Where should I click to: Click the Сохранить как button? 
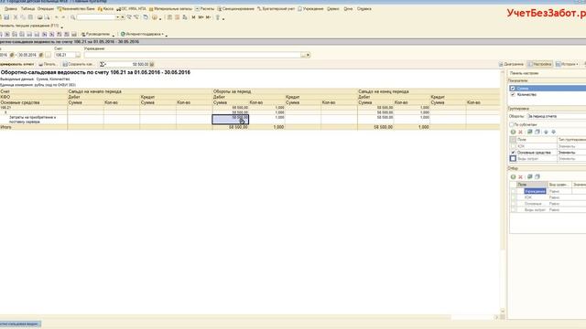[x=79, y=64]
